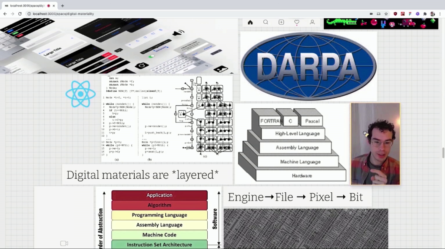445x249 pixels.
Task: Click the video camera icon in blank card
Action: (x=64, y=243)
